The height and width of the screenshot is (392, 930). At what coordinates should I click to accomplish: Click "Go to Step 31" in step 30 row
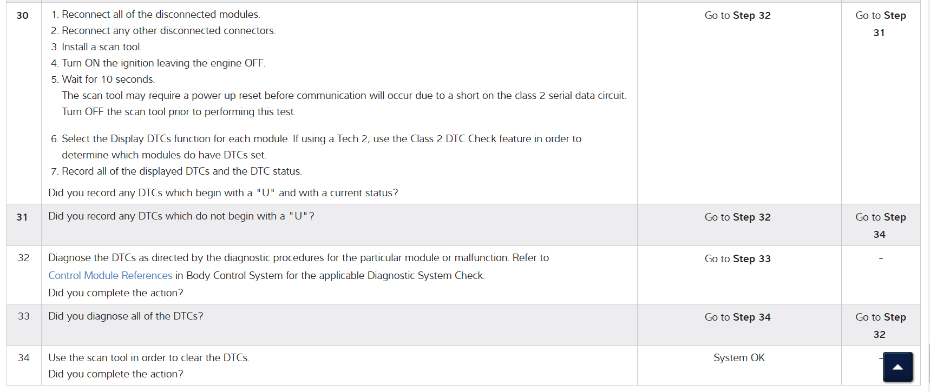(x=880, y=24)
